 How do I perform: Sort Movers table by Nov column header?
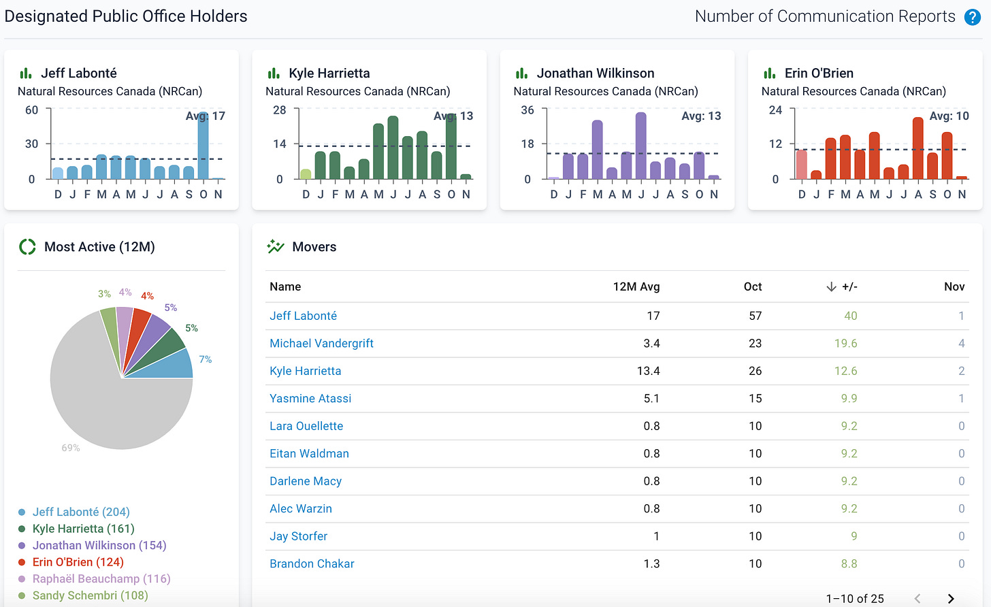tap(954, 286)
